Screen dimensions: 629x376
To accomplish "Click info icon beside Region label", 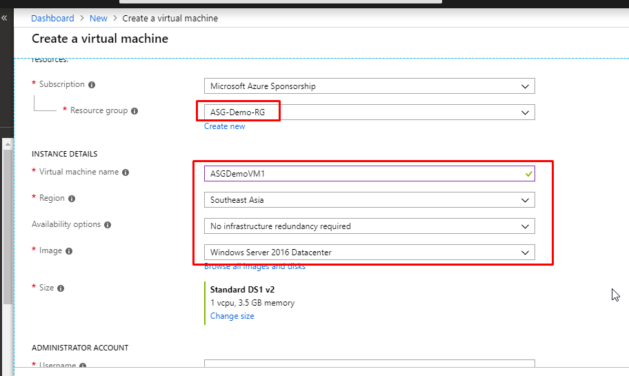I will pyautogui.click(x=72, y=199).
